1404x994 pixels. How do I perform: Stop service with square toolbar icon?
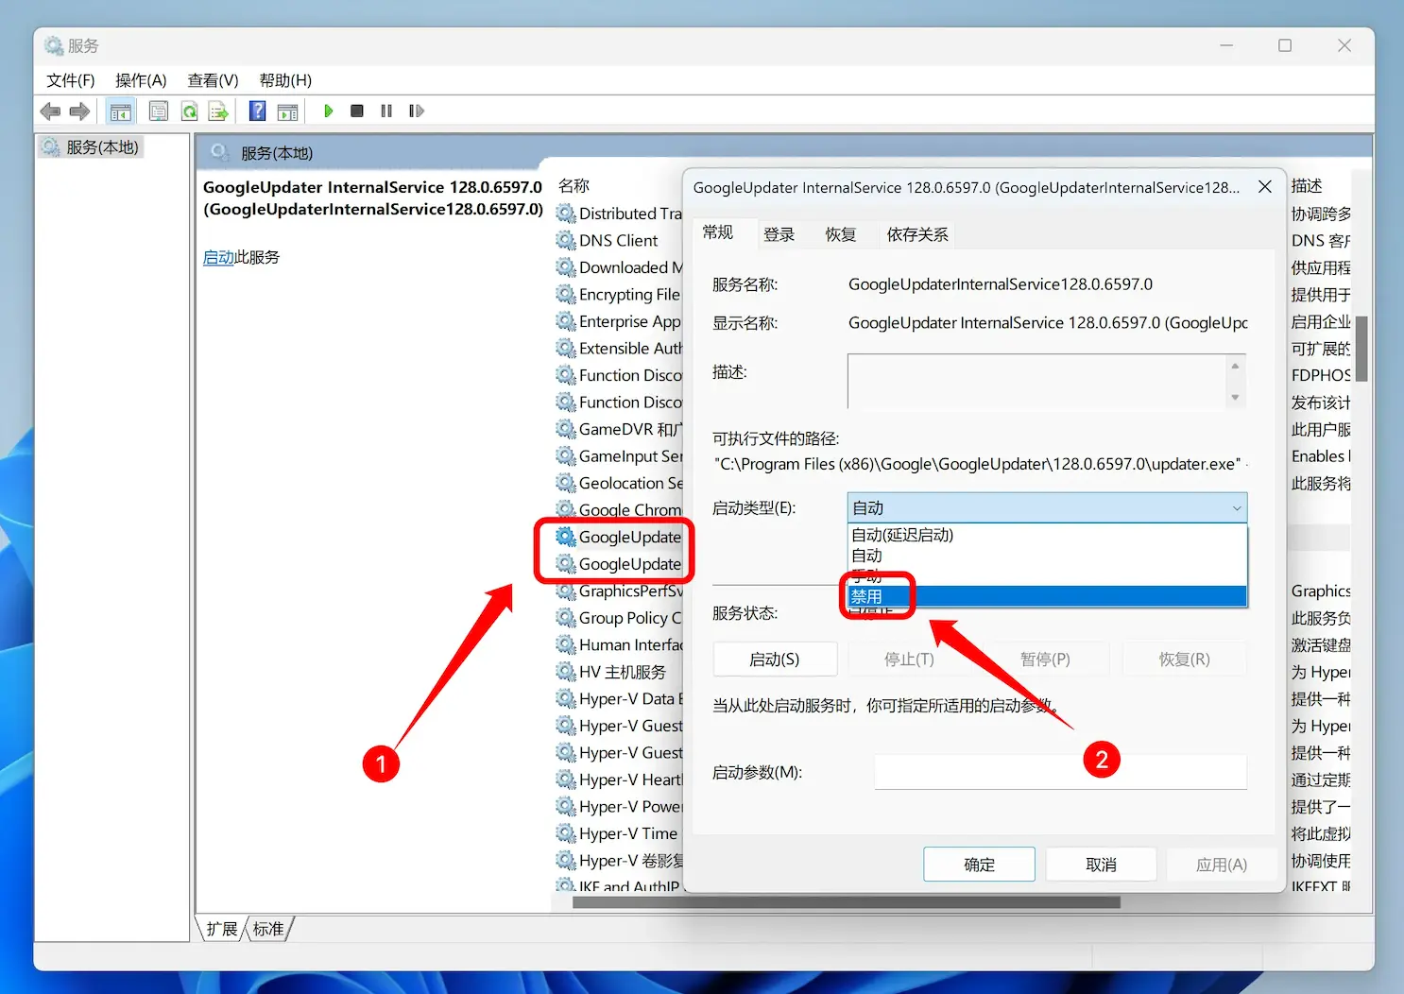(357, 111)
